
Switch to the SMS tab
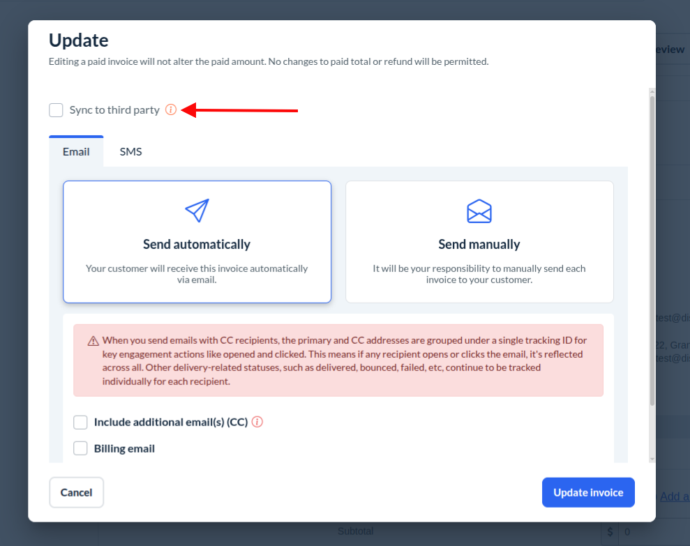click(130, 151)
